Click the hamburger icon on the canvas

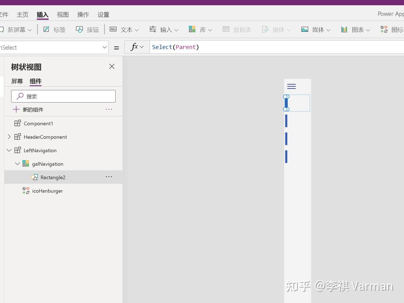(291, 86)
